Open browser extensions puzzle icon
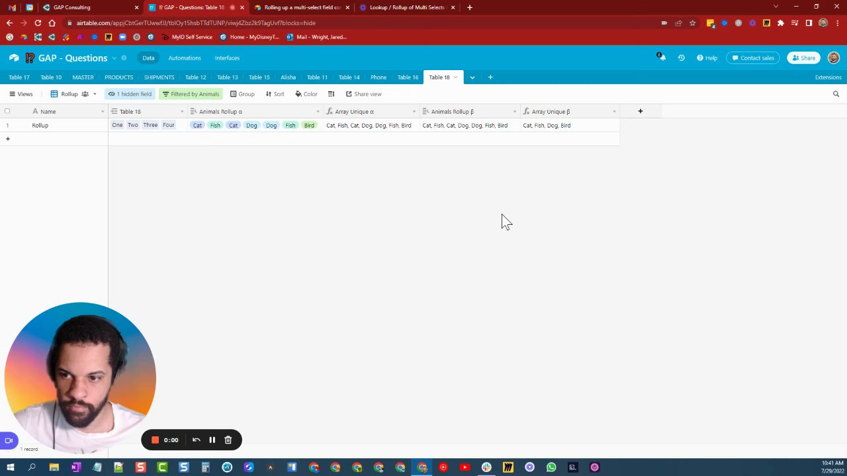The width and height of the screenshot is (847, 476). pyautogui.click(x=780, y=22)
